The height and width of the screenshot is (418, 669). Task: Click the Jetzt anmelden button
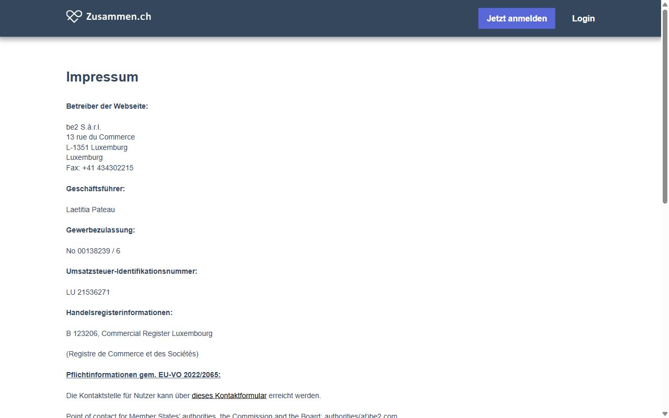click(516, 18)
